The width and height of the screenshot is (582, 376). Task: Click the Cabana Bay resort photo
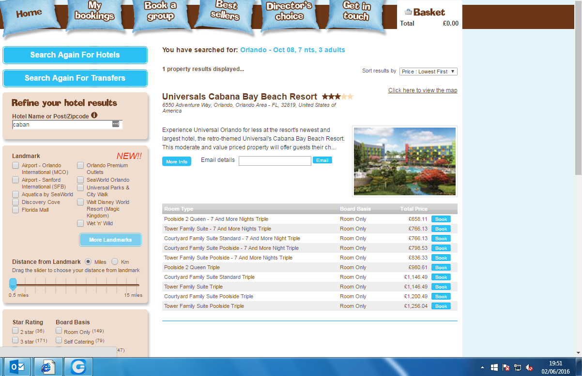tap(405, 161)
